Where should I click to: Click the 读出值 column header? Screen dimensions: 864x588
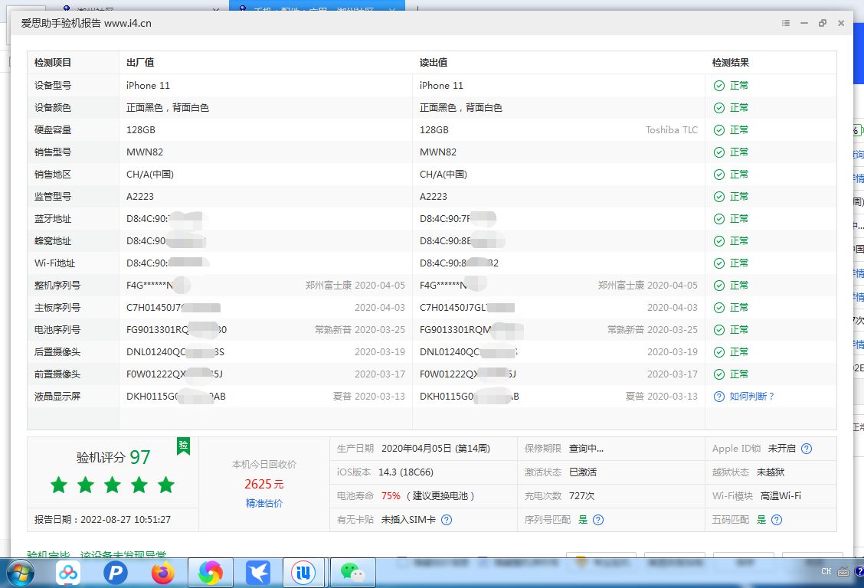tap(434, 63)
